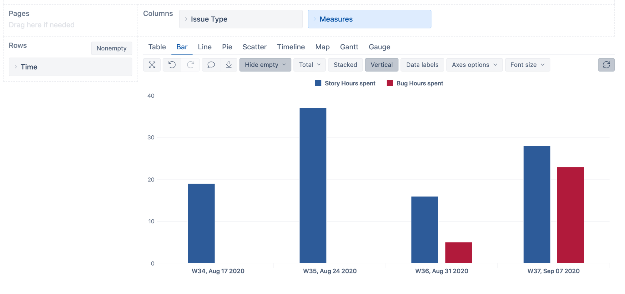Click the blue Story Hours legend square
Viewport: 625px width, 294px height.
pyautogui.click(x=318, y=83)
